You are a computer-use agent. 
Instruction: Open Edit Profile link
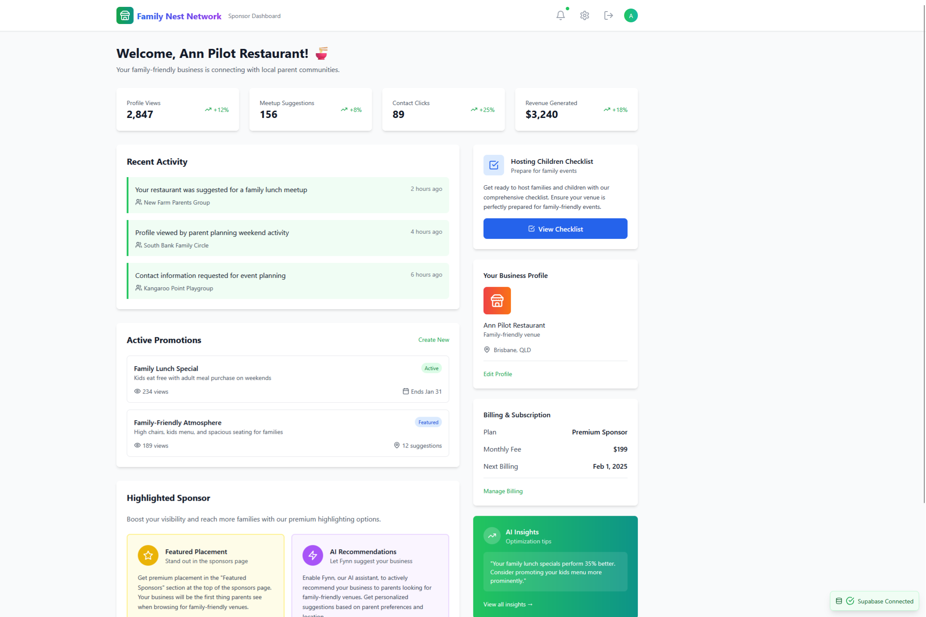pyautogui.click(x=497, y=374)
